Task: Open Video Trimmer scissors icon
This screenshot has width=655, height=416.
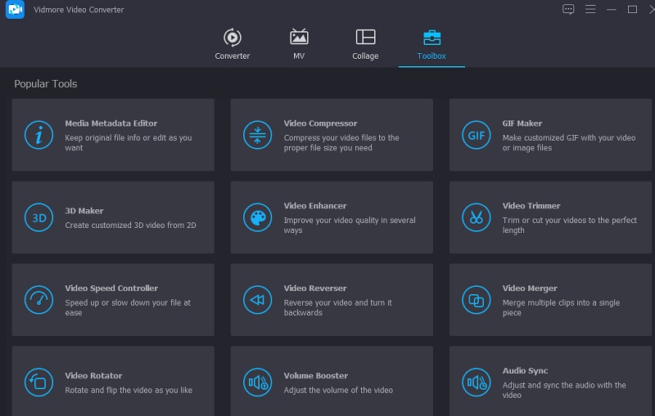Action: [476, 218]
